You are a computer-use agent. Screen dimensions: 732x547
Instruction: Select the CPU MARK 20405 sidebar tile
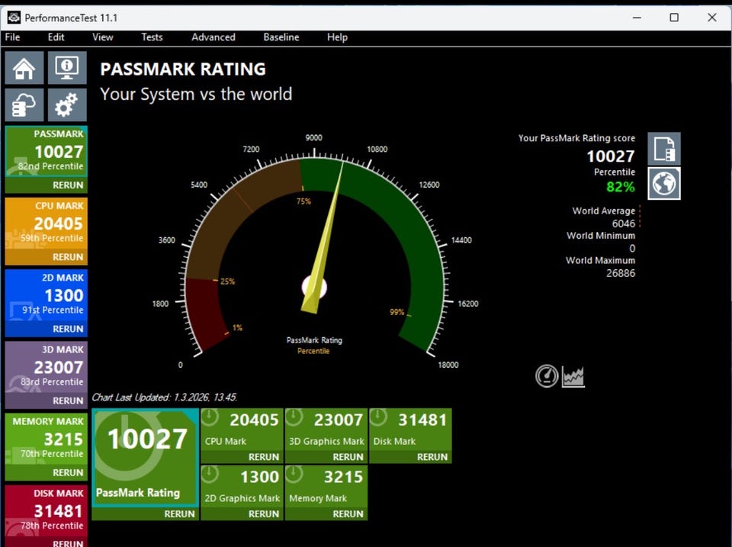pyautogui.click(x=47, y=224)
